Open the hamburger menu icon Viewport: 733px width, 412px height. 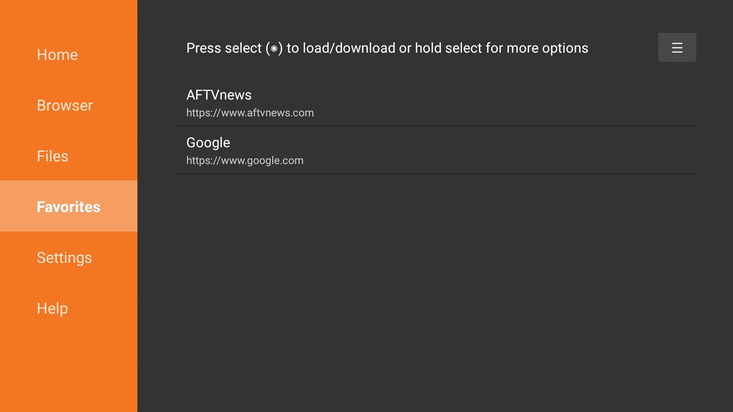tap(677, 47)
